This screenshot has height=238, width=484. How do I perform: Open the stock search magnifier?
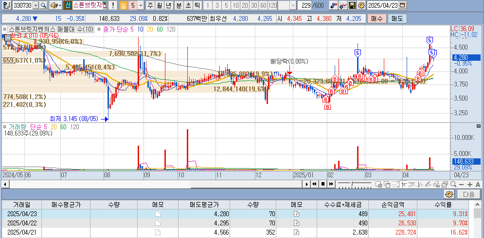[x=44, y=5]
